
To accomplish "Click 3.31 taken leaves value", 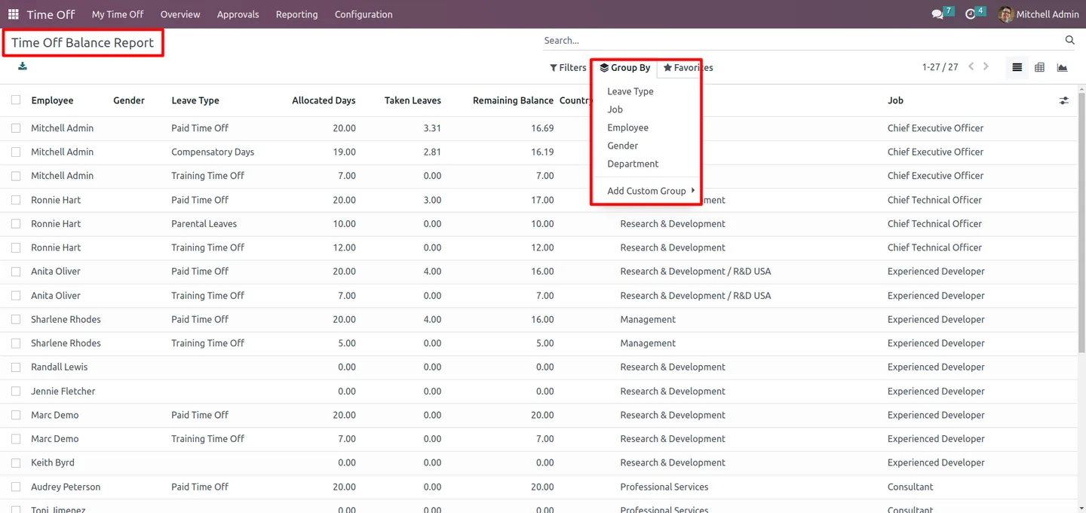I will [432, 128].
